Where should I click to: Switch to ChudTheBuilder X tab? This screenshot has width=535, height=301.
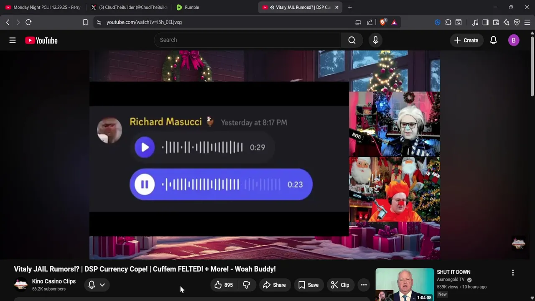tap(129, 7)
